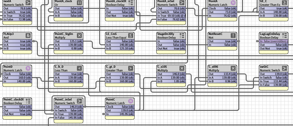
Task: Click the PointA_clockDly Boolean Delay icon
Action: click(131, 3)
